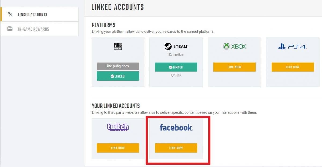Click the chain link icon in sidebar
Image resolution: width=322 pixels, height=167 pixels.
coord(10,14)
